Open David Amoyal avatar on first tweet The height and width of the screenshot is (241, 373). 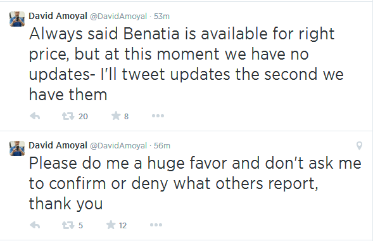tap(17, 19)
